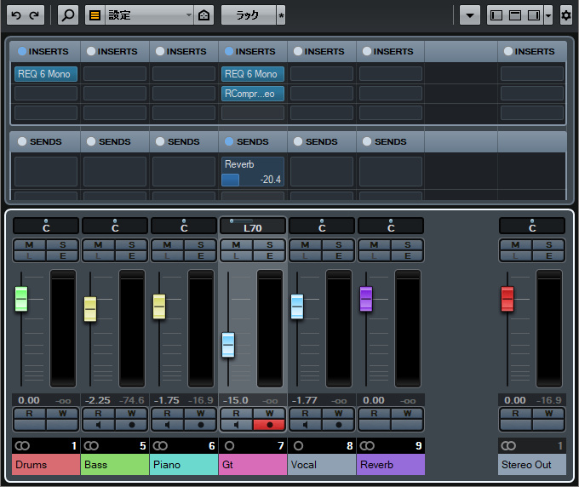This screenshot has width=579, height=487.
Task: Click the C pan control on Drums
Action: (x=46, y=226)
